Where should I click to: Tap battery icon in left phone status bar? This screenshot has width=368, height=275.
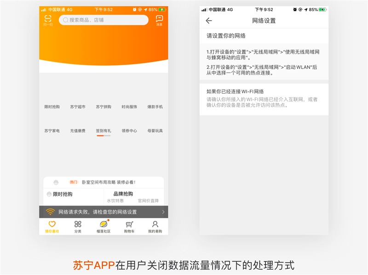coord(162,10)
